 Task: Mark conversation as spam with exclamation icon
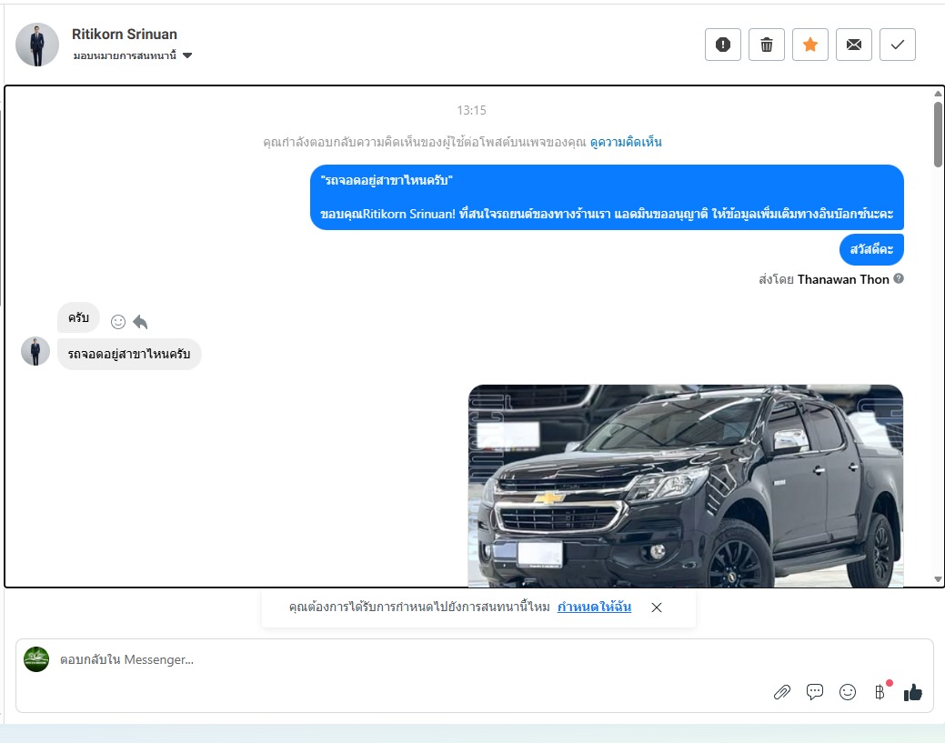pyautogui.click(x=722, y=45)
